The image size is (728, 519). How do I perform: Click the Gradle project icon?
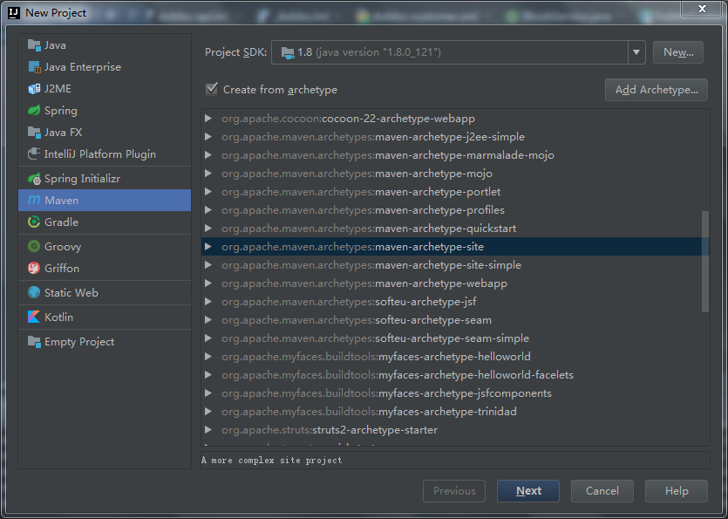coord(34,222)
